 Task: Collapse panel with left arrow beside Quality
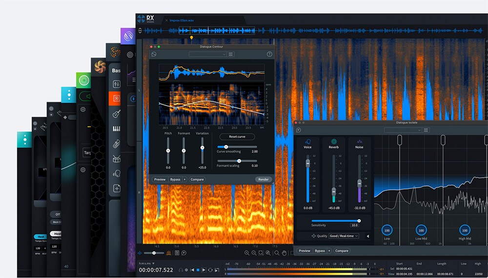click(367, 237)
